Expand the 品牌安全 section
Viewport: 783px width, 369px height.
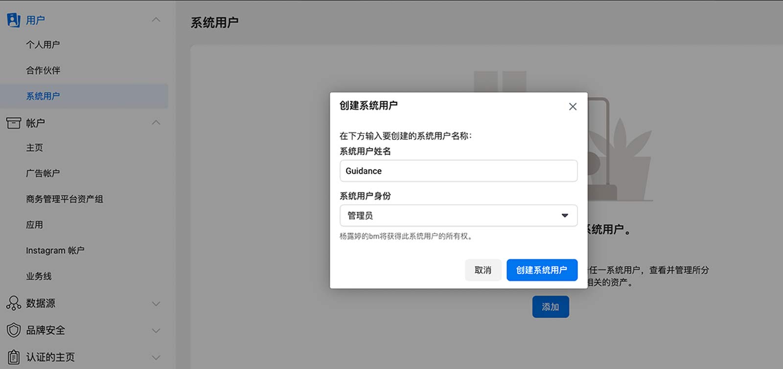point(156,330)
